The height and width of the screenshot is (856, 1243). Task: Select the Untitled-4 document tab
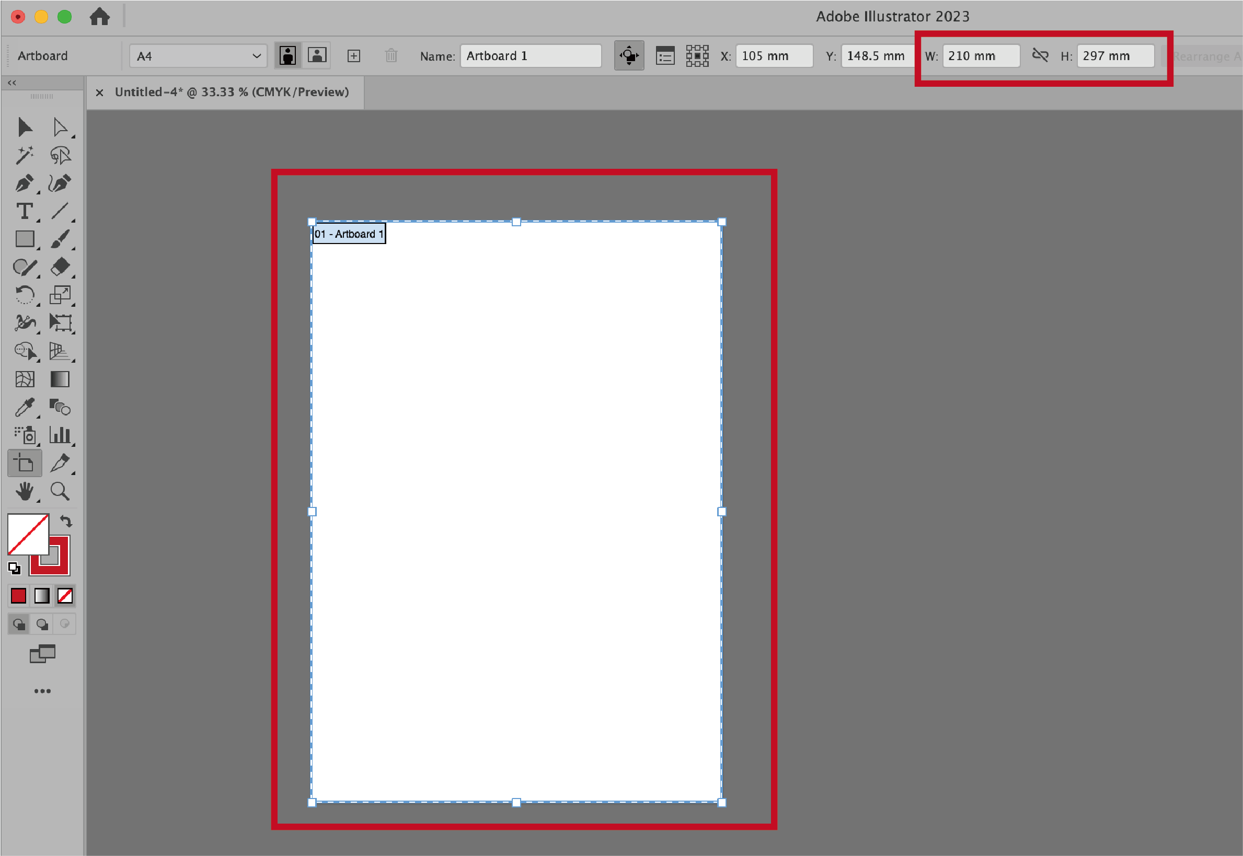[x=231, y=92]
